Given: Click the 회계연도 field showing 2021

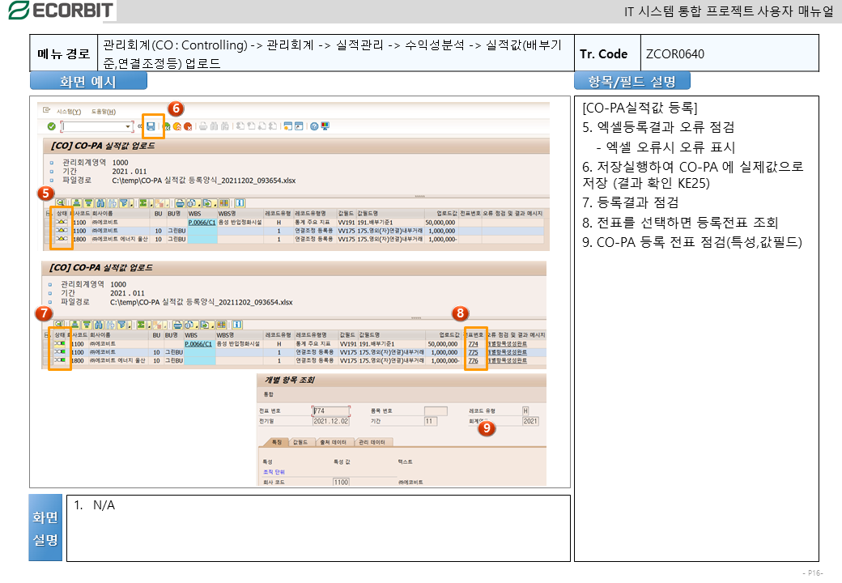Looking at the screenshot, I should coord(530,421).
